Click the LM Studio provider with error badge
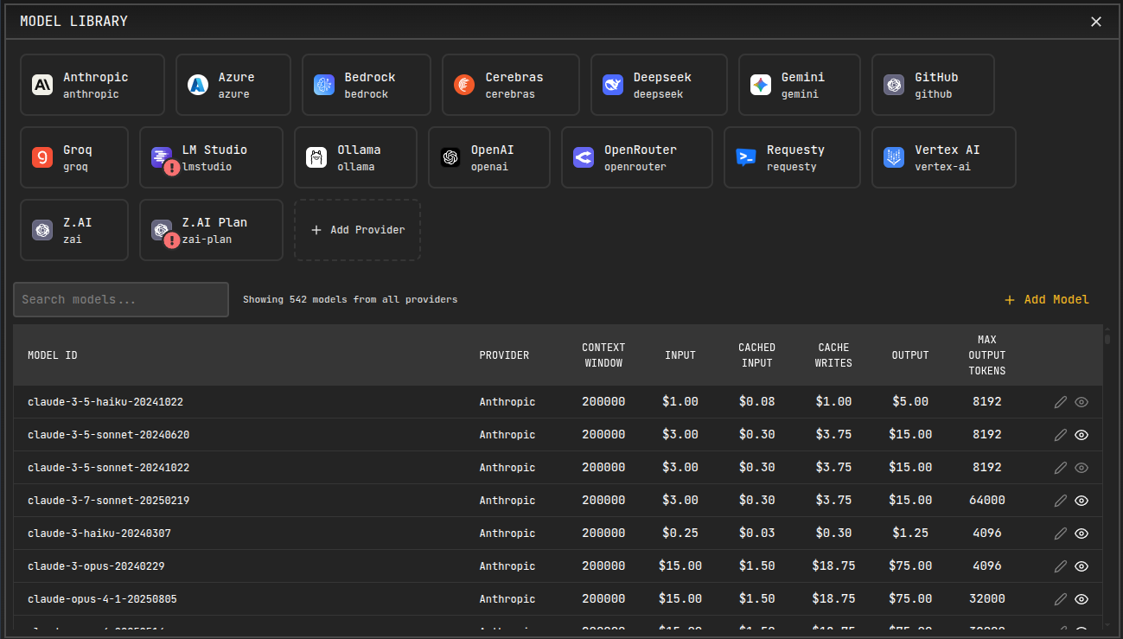The image size is (1123, 639). 210,157
